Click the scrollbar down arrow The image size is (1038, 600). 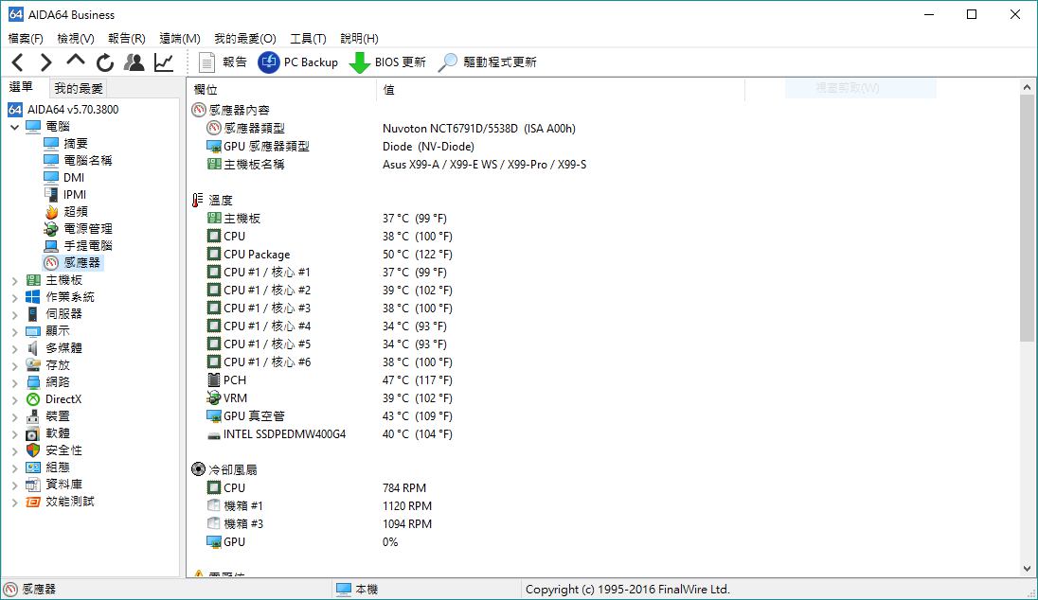click(1027, 568)
